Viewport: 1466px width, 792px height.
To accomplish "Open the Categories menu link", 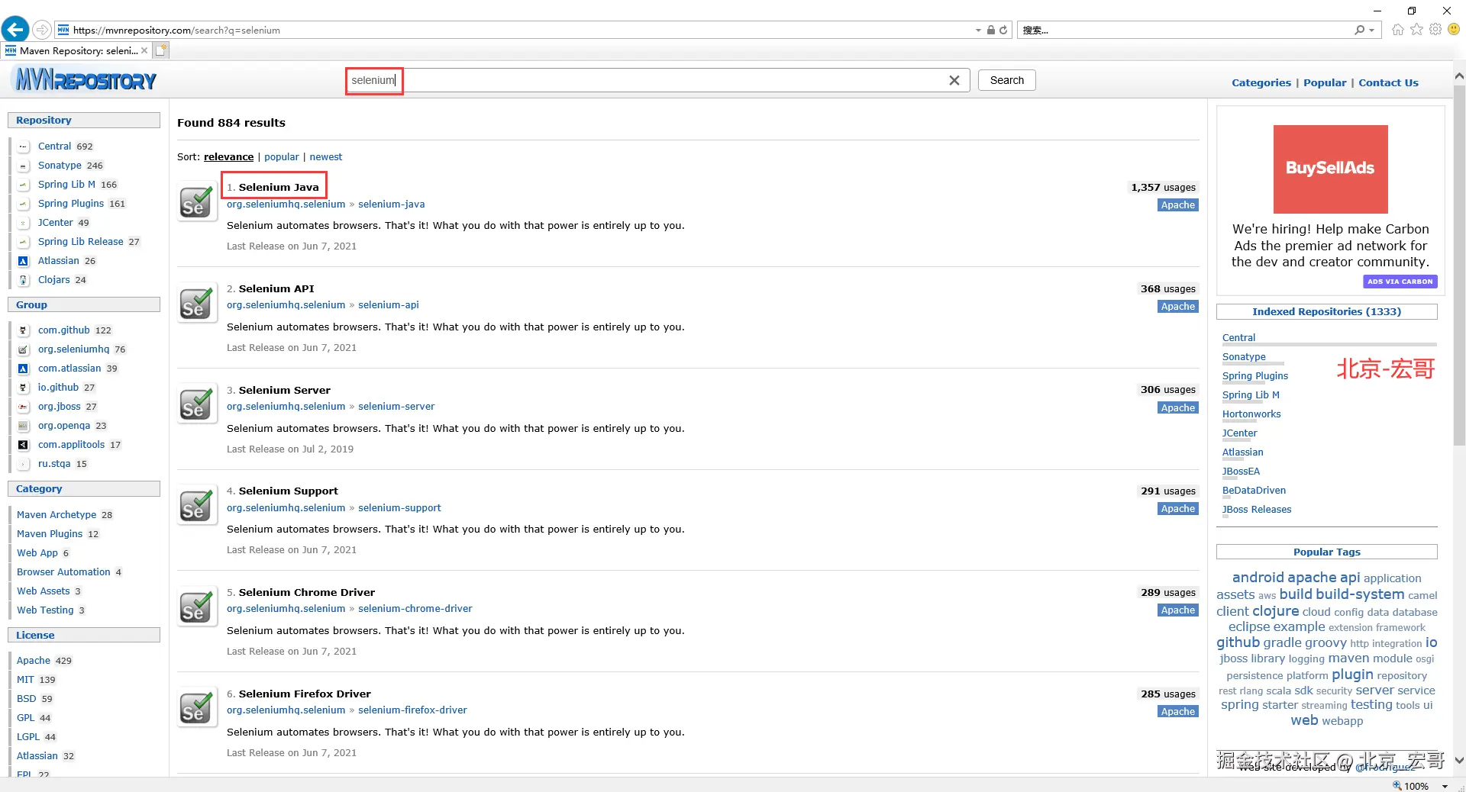I will click(1261, 82).
